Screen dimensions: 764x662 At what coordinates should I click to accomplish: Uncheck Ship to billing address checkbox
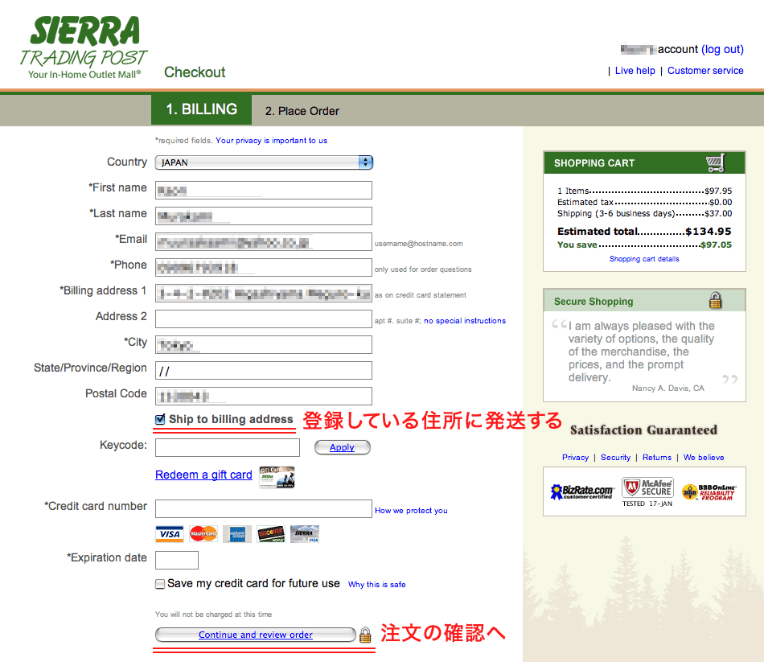click(x=160, y=420)
